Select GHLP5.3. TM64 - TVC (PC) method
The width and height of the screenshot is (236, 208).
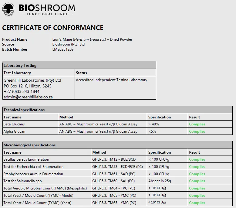[114, 188]
